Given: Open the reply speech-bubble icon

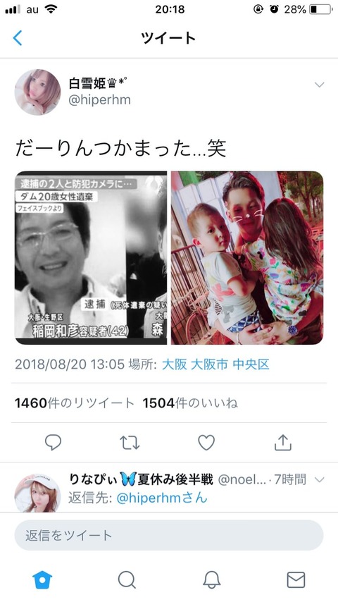Looking at the screenshot, I should pyautogui.click(x=53, y=442).
